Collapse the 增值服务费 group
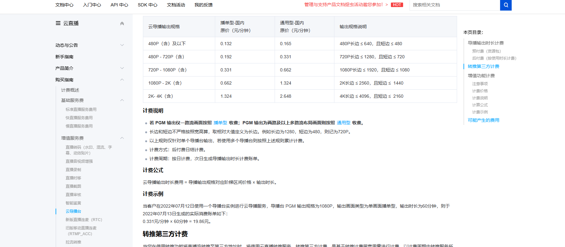The height and width of the screenshot is (247, 565). click(122, 138)
